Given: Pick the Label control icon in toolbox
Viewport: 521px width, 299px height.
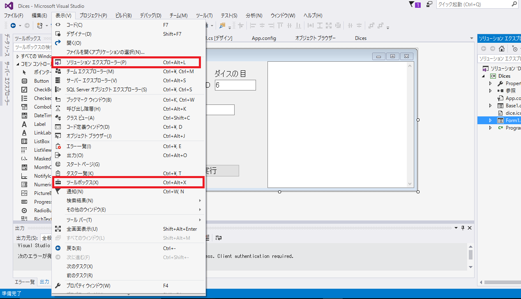Looking at the screenshot, I should pyautogui.click(x=25, y=124).
